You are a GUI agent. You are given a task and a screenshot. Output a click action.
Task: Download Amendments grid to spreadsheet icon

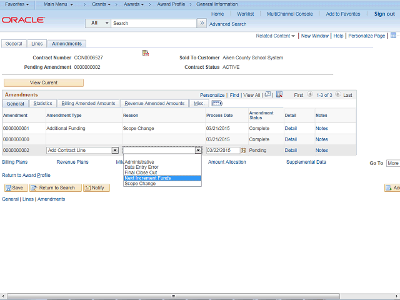(x=279, y=94)
